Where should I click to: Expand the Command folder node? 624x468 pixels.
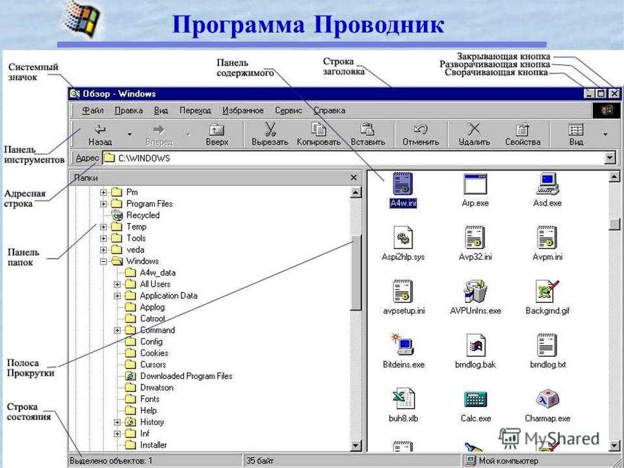[117, 330]
